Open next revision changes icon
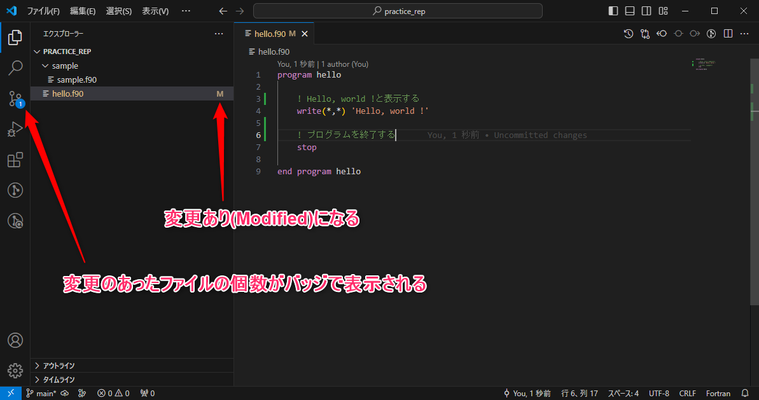759x400 pixels. [695, 33]
